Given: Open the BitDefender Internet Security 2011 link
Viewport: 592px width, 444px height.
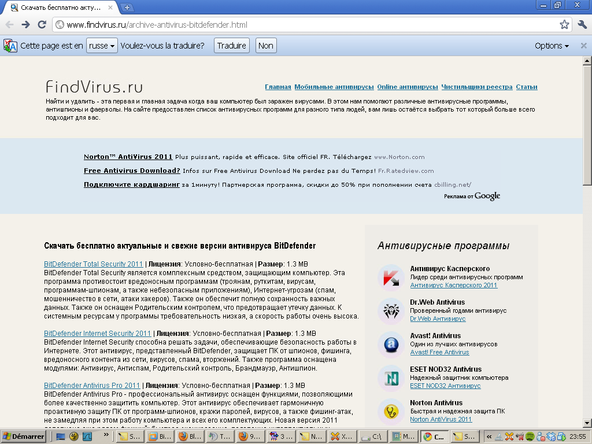Looking at the screenshot, I should pos(97,334).
